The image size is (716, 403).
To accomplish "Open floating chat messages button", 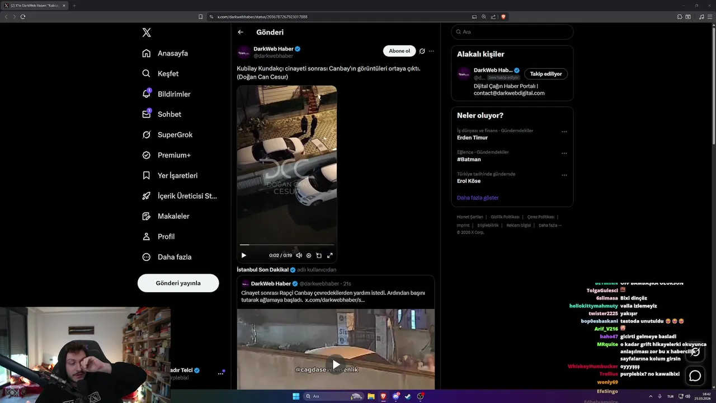I will coord(695,376).
